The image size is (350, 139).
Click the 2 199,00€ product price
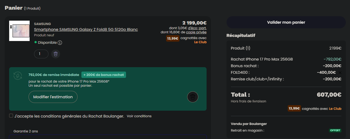tap(194, 23)
